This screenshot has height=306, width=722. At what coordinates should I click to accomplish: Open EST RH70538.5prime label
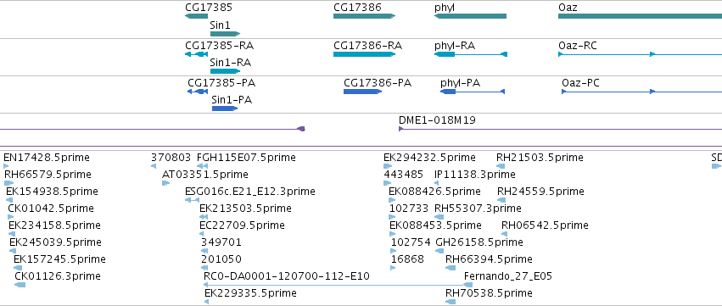(489, 292)
